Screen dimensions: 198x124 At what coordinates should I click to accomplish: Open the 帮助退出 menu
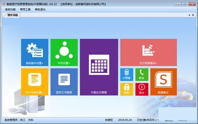point(40,10)
